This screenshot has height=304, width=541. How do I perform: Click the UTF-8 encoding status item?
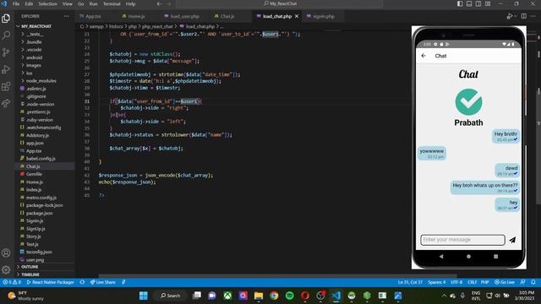click(456, 282)
